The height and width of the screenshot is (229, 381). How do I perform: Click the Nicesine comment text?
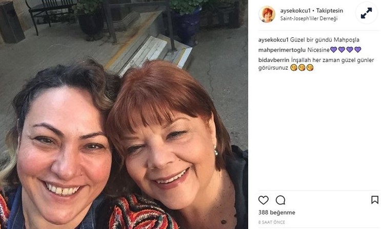(x=318, y=50)
